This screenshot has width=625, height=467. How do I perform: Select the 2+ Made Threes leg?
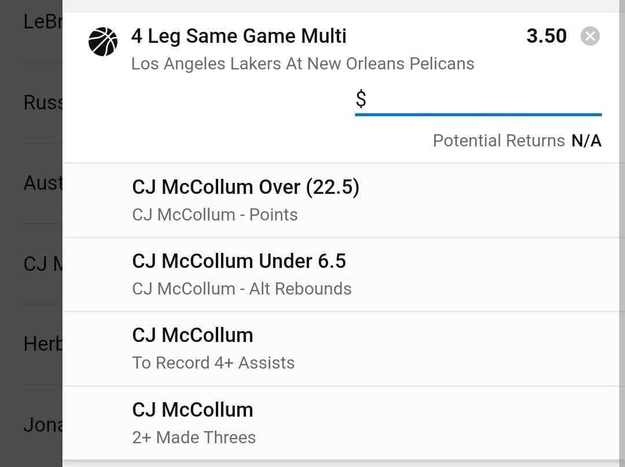(x=193, y=437)
